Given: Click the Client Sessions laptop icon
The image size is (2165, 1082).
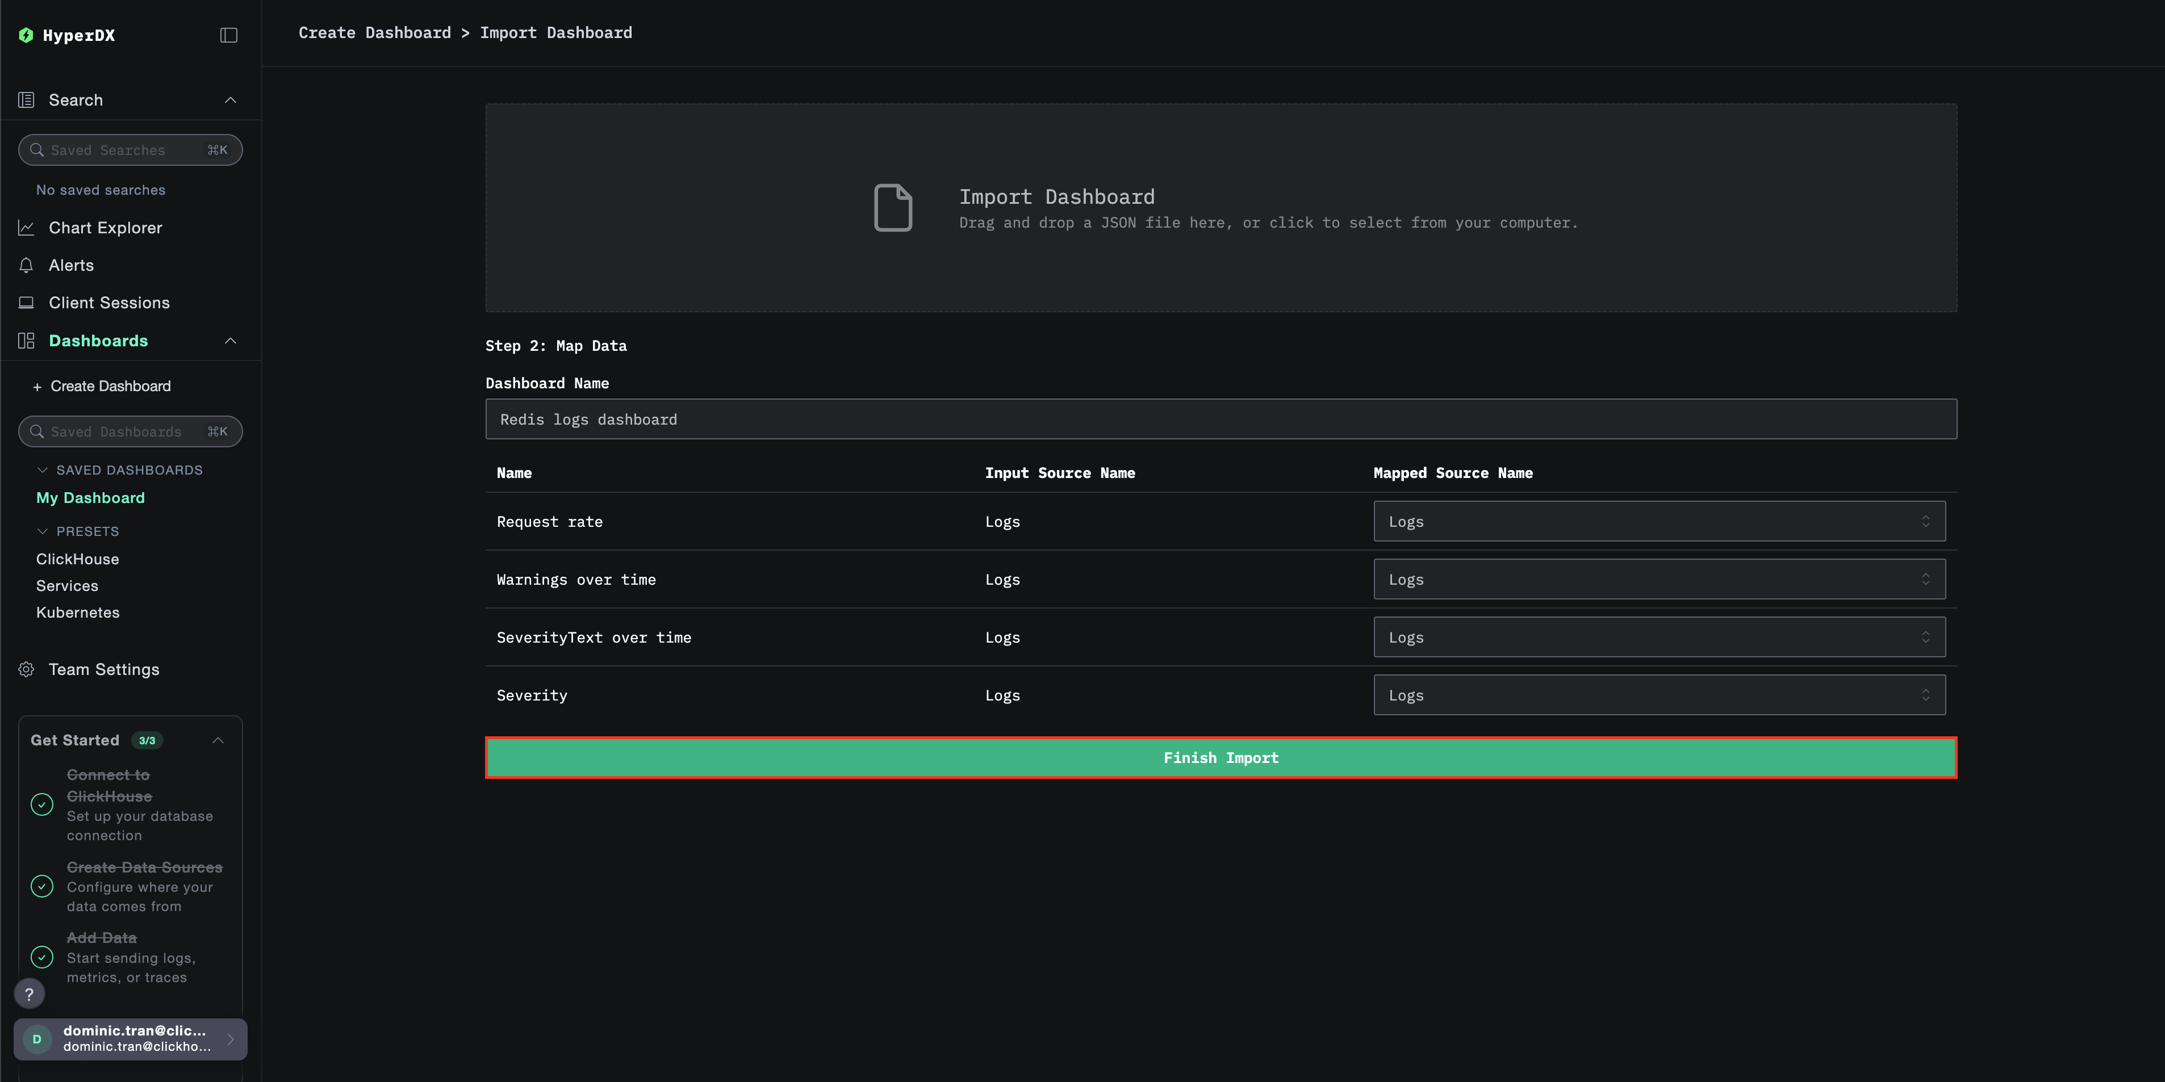Looking at the screenshot, I should point(26,303).
